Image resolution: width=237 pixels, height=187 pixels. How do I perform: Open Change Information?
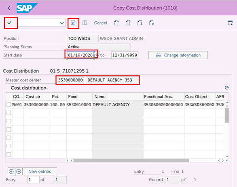pos(178,55)
